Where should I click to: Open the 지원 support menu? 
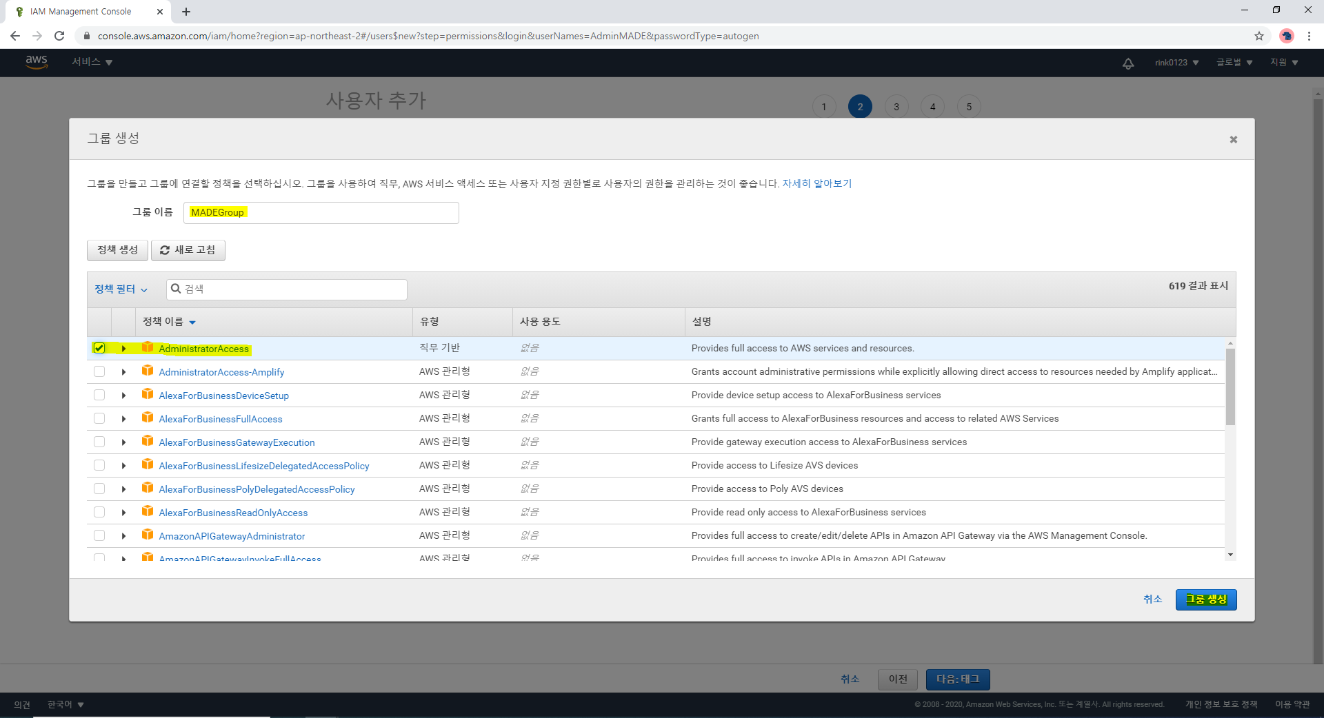point(1284,63)
